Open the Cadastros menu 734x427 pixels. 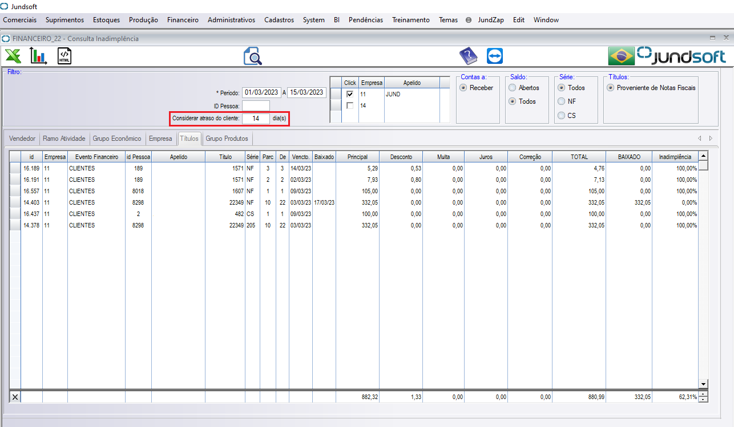(x=279, y=20)
